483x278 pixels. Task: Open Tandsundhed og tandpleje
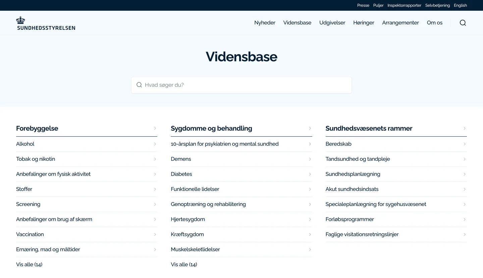[x=396, y=159]
